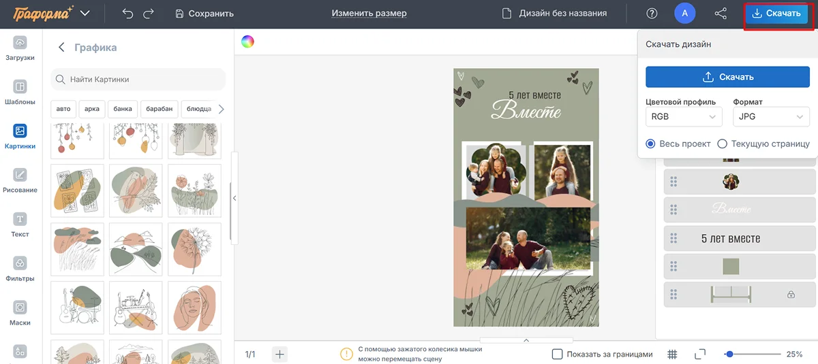
Task: Click the fullscreen expand icon
Action: 699,354
